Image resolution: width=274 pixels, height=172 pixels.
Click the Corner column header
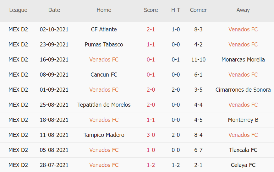(x=198, y=10)
